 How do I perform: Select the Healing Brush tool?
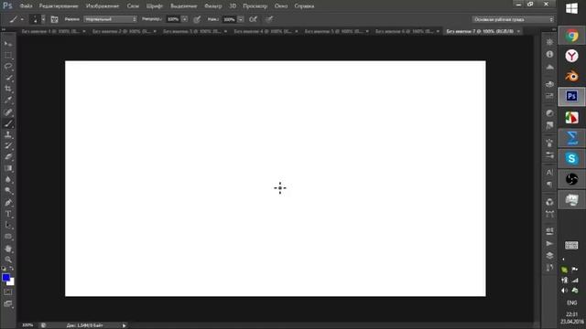(x=8, y=111)
